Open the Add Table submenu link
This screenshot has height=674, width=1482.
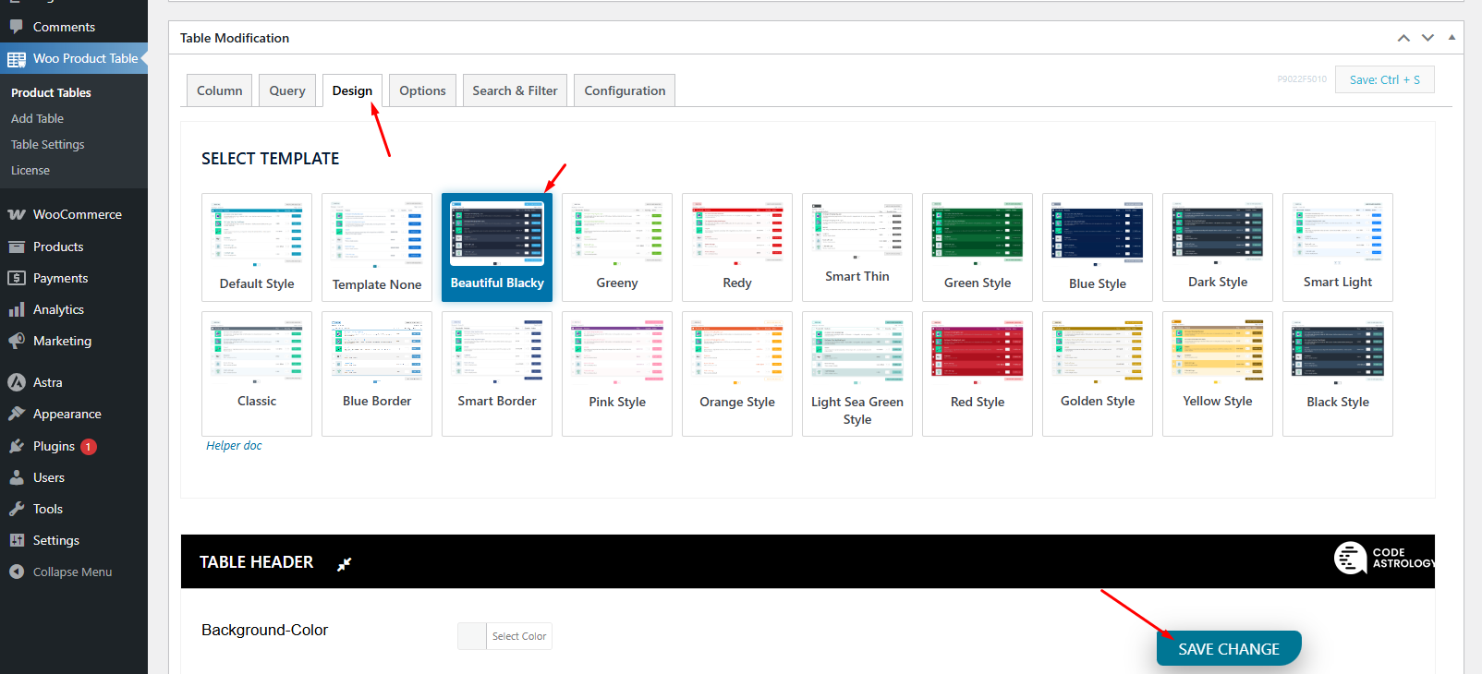click(37, 118)
